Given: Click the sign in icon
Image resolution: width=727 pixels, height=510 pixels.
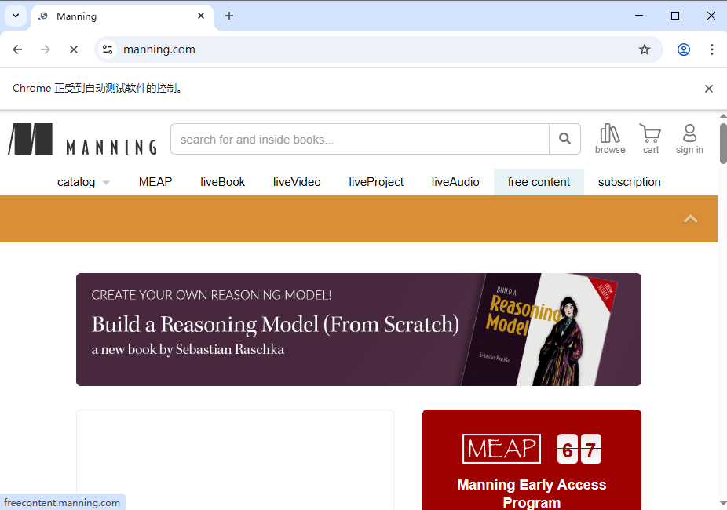Looking at the screenshot, I should tap(689, 139).
